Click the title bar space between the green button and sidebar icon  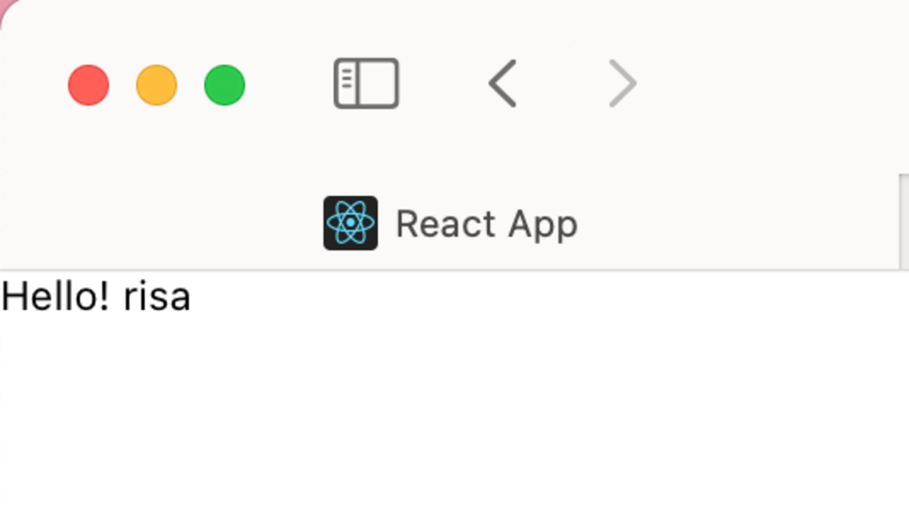[289, 84]
